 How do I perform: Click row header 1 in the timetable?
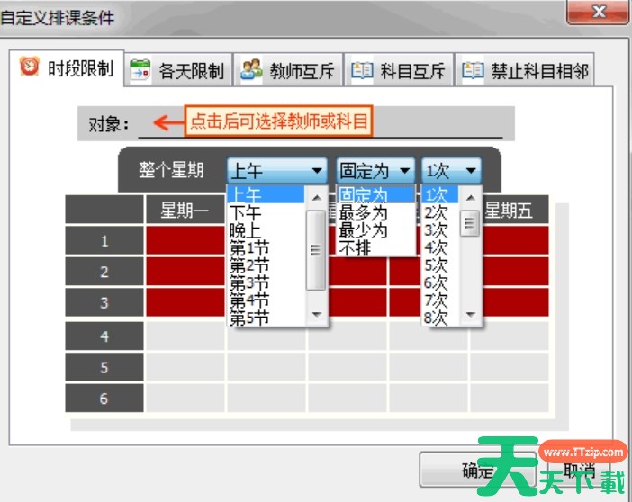point(104,240)
